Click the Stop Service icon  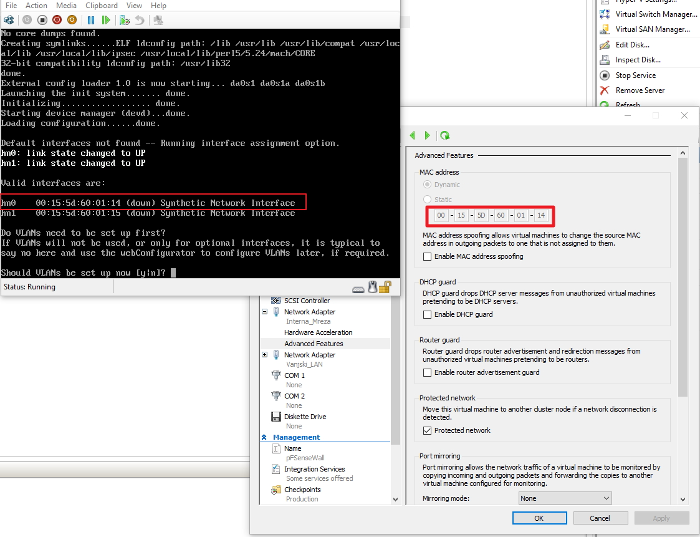(x=605, y=75)
